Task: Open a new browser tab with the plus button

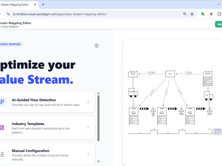Action: click(x=43, y=4)
